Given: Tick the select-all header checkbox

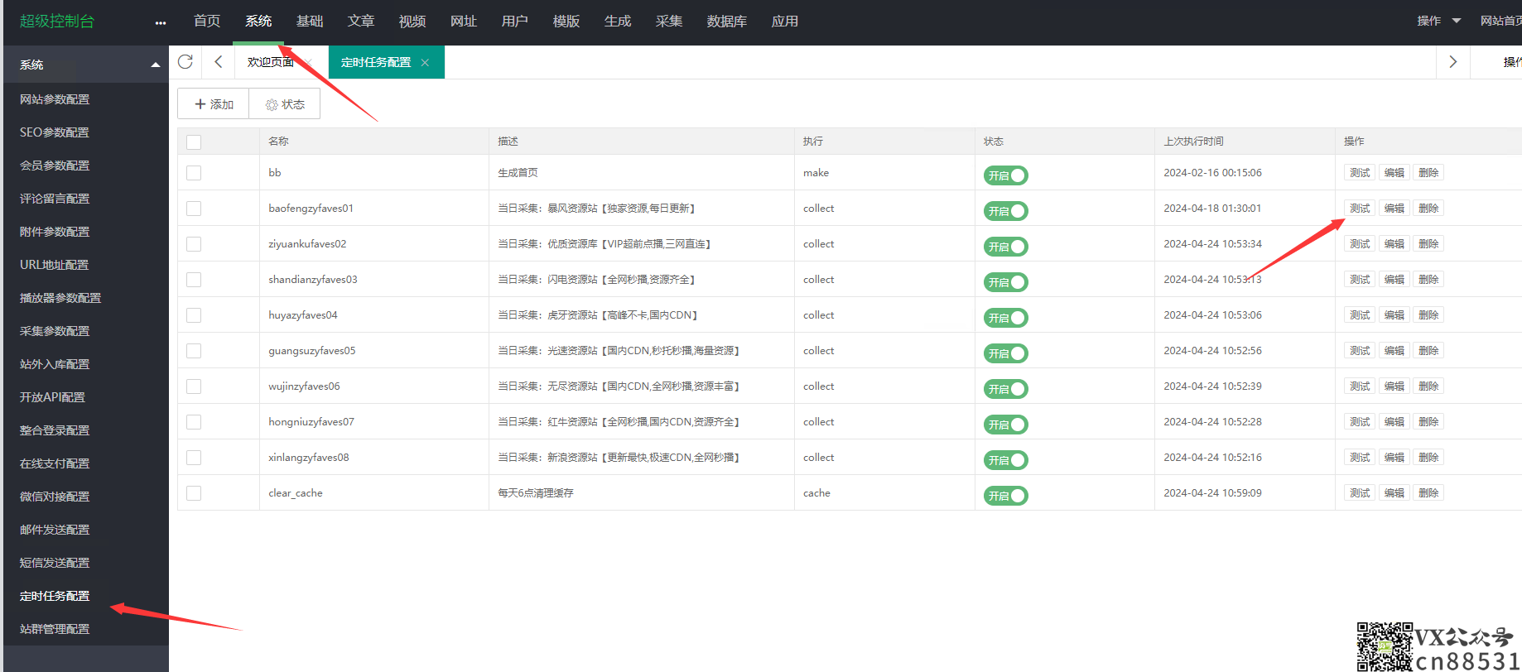Looking at the screenshot, I should (x=194, y=142).
